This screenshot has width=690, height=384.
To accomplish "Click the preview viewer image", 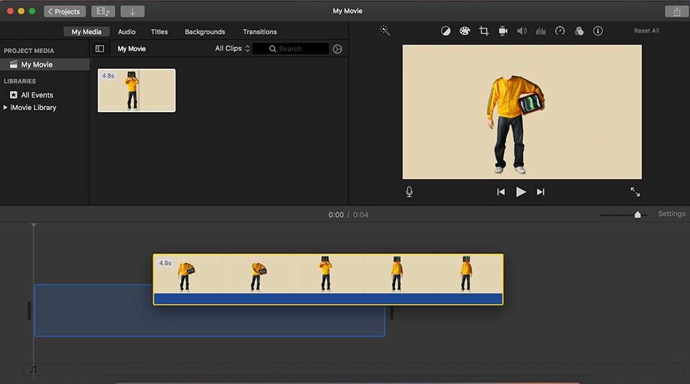I will coord(522,112).
